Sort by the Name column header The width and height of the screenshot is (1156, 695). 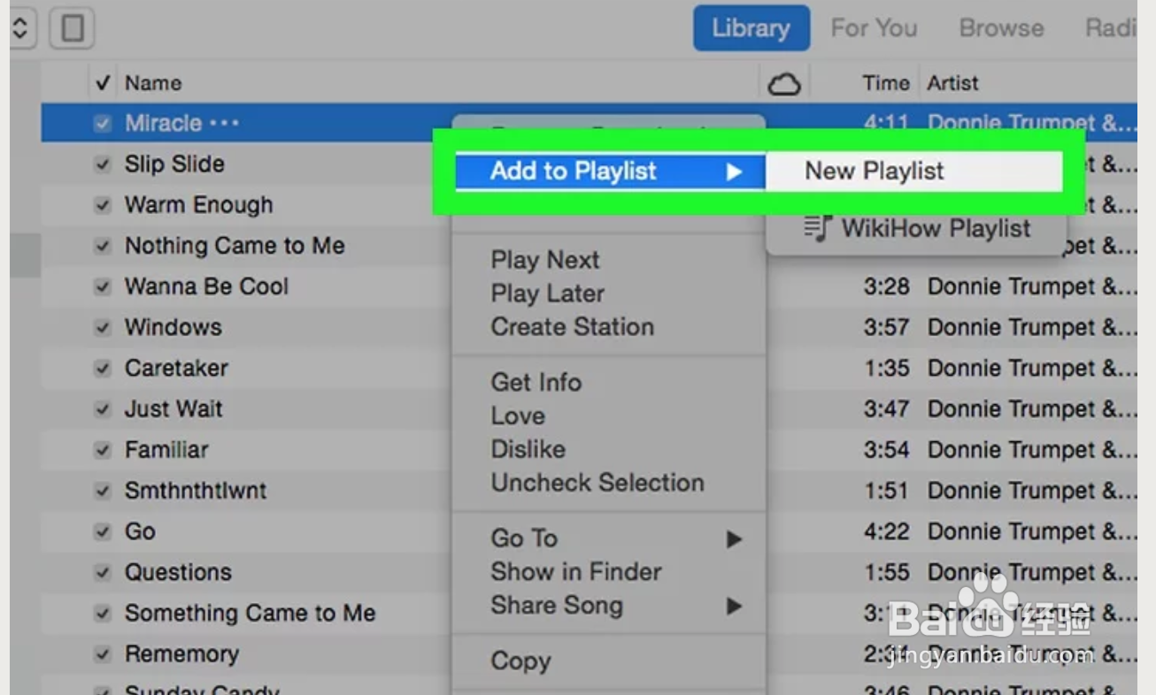[x=153, y=83]
